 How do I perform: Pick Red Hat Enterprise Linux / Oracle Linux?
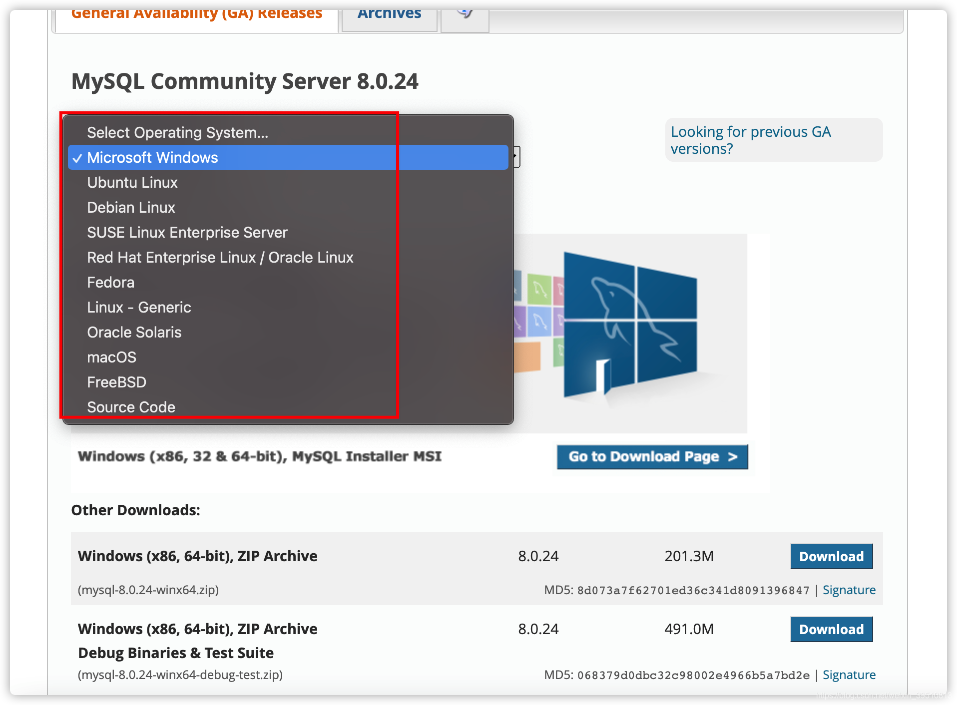click(288, 257)
